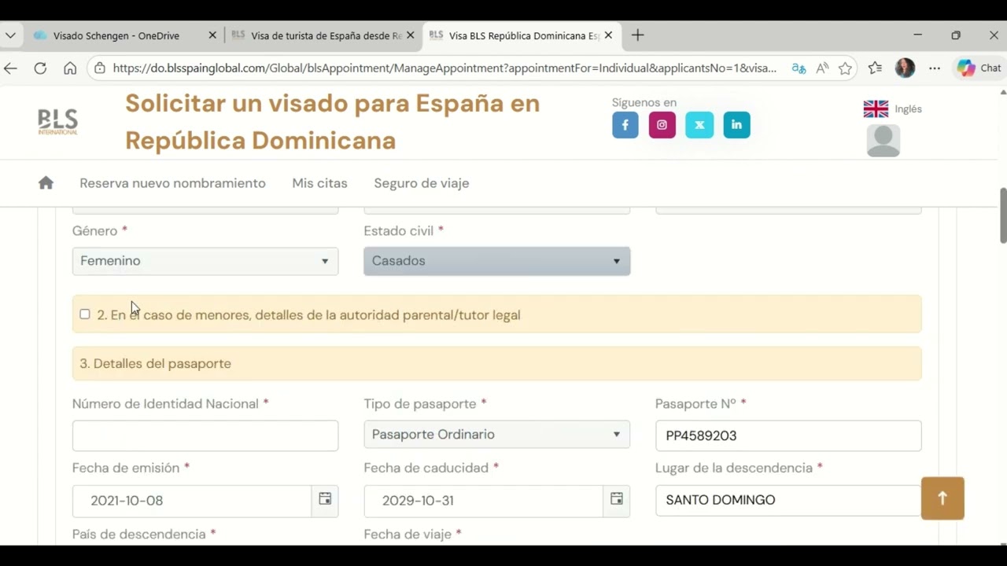The image size is (1007, 566).
Task: Open Estado civil dropdown showing Casados
Action: click(496, 261)
